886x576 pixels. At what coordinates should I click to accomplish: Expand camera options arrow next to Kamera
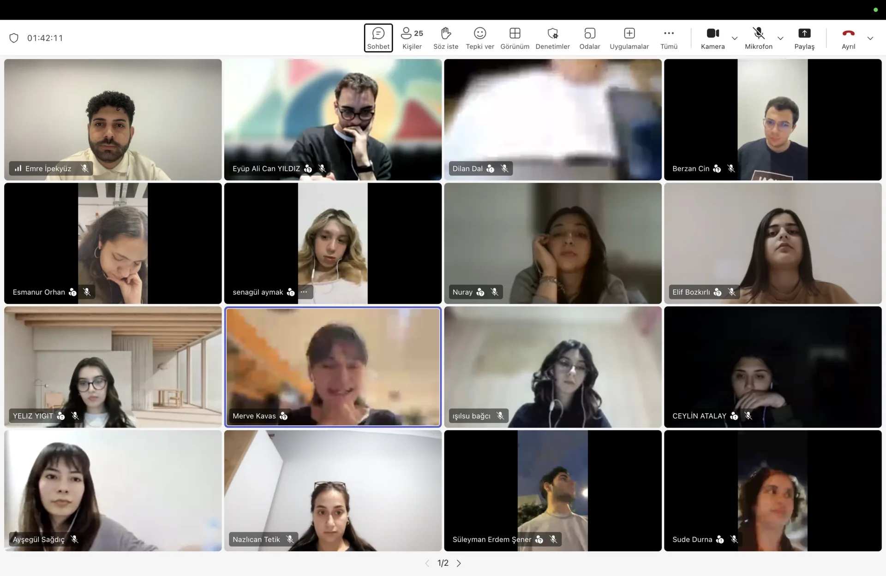735,38
